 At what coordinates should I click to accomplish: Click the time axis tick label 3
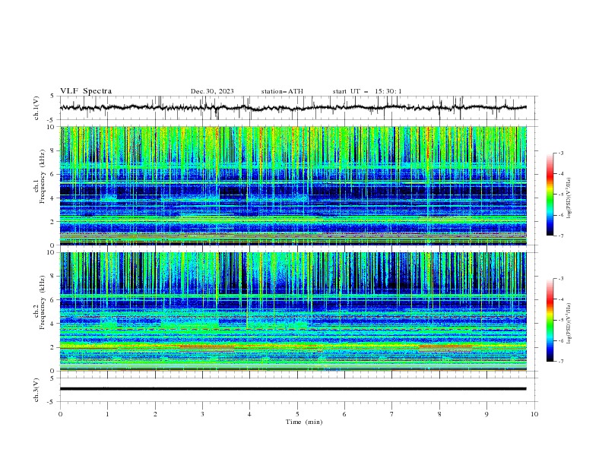click(x=202, y=414)
